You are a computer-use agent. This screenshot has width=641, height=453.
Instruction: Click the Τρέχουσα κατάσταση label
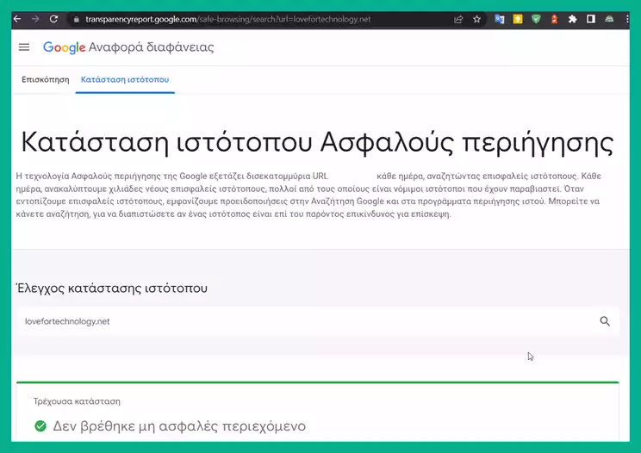pyautogui.click(x=77, y=401)
